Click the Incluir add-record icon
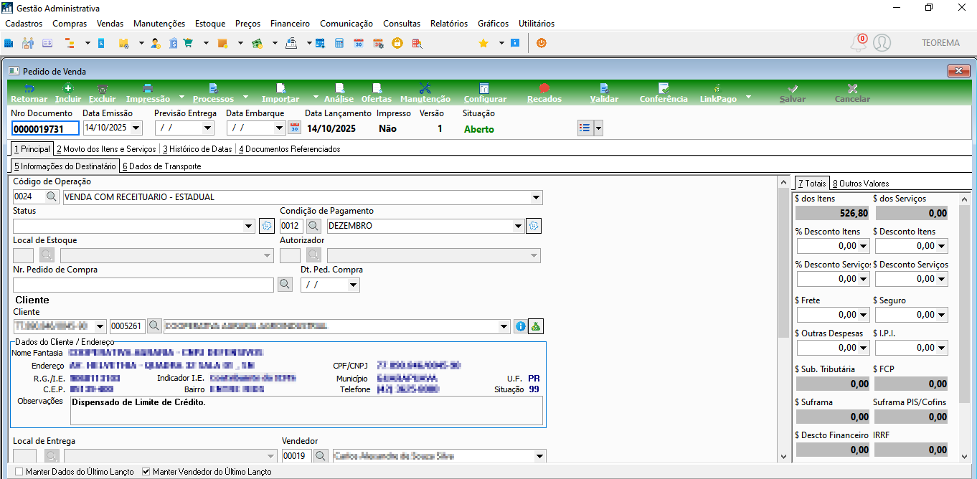This screenshot has height=479, width=977. [x=68, y=88]
